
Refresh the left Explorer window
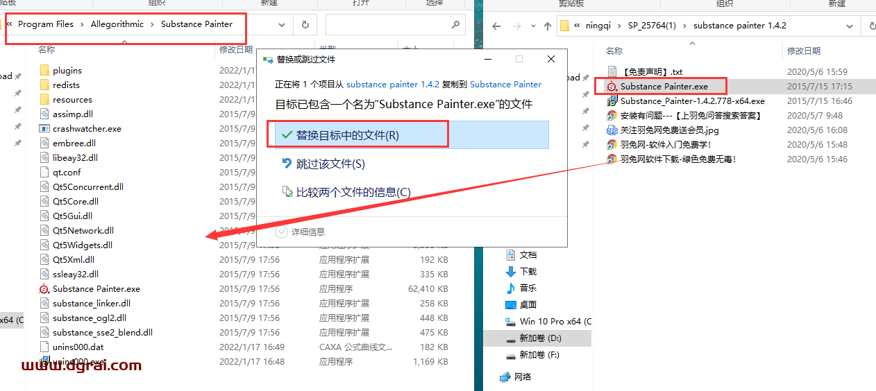[305, 24]
